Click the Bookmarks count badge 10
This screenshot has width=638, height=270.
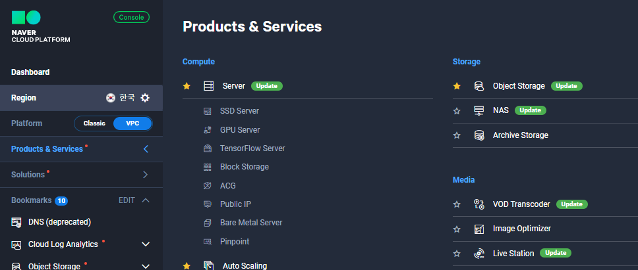tap(61, 200)
